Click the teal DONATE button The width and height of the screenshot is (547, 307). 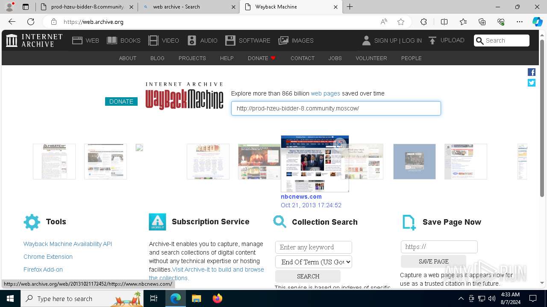(x=121, y=101)
